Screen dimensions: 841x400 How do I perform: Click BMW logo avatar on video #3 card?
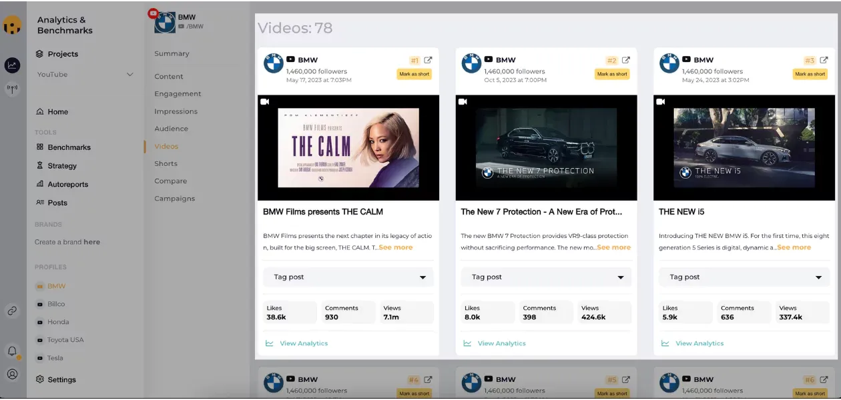[669, 63]
